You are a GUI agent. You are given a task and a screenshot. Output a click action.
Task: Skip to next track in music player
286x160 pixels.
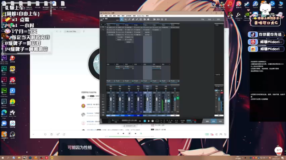(x=135, y=134)
